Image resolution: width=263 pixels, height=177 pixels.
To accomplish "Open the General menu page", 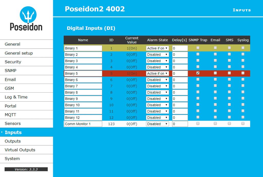I will coord(26,44).
